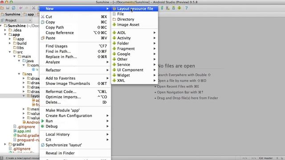Open the Local History submenu
This screenshot has width=285, height=160.
pos(75,134)
